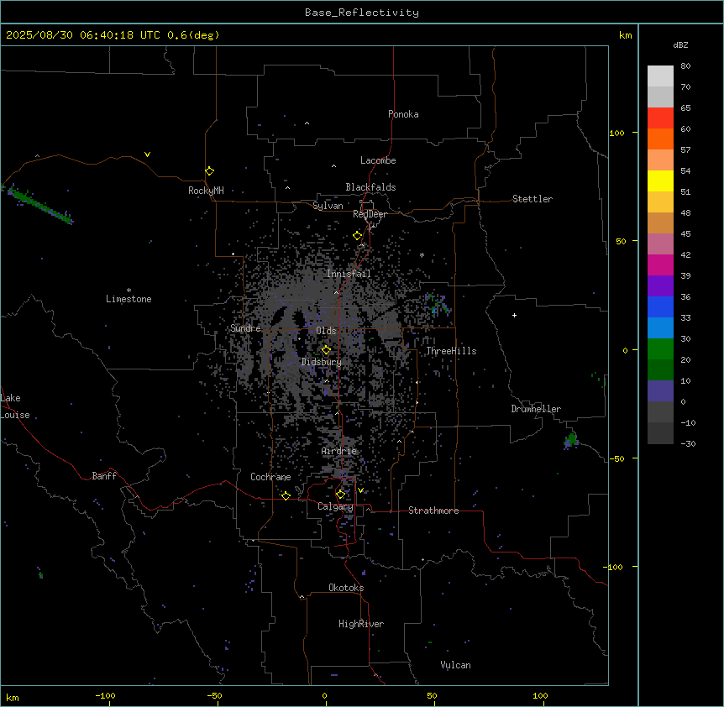Click the dBZ legend heading
Screen dimensions: 724x707
pyautogui.click(x=680, y=45)
